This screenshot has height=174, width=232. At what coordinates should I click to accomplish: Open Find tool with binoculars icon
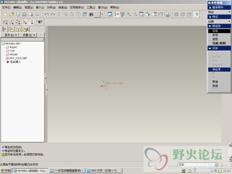pos(91,14)
